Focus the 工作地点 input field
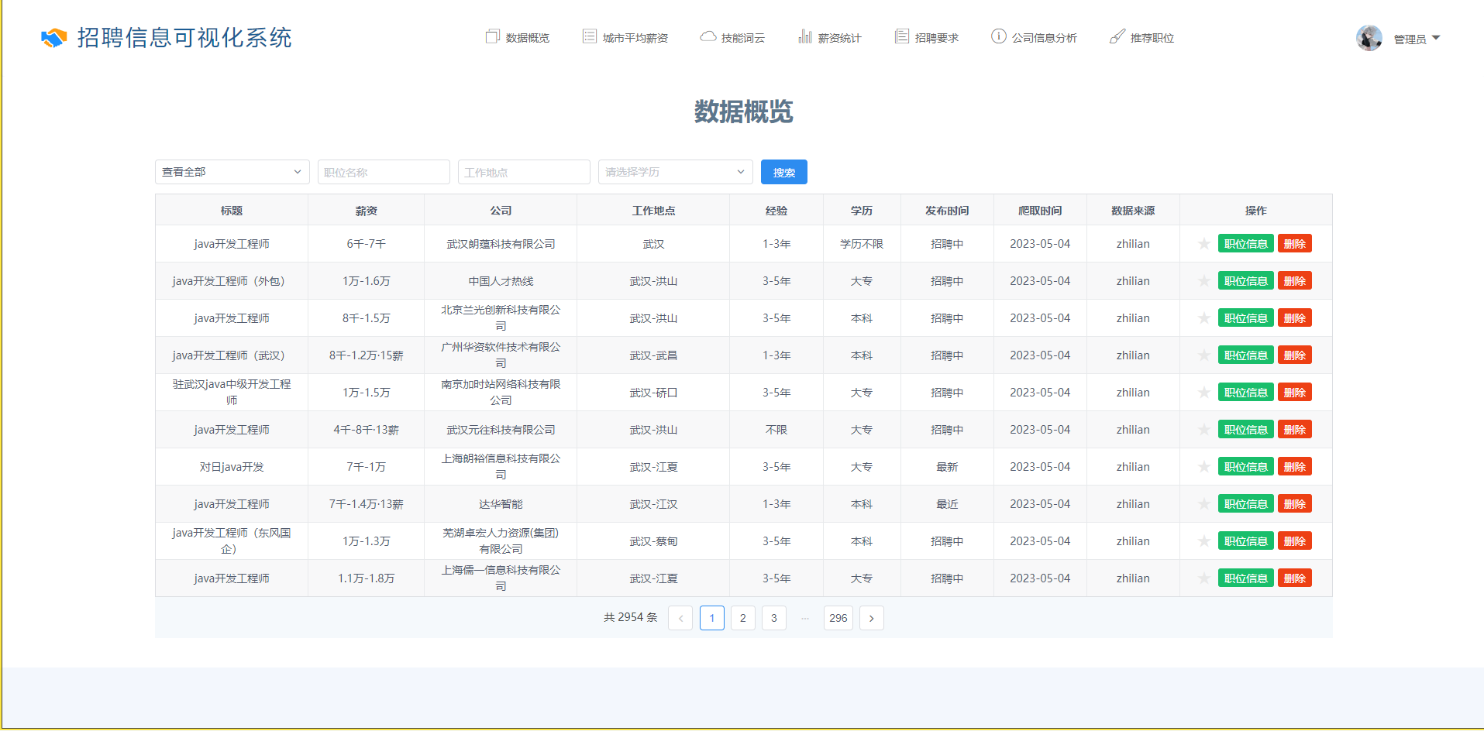This screenshot has height=731, width=1484. point(524,172)
